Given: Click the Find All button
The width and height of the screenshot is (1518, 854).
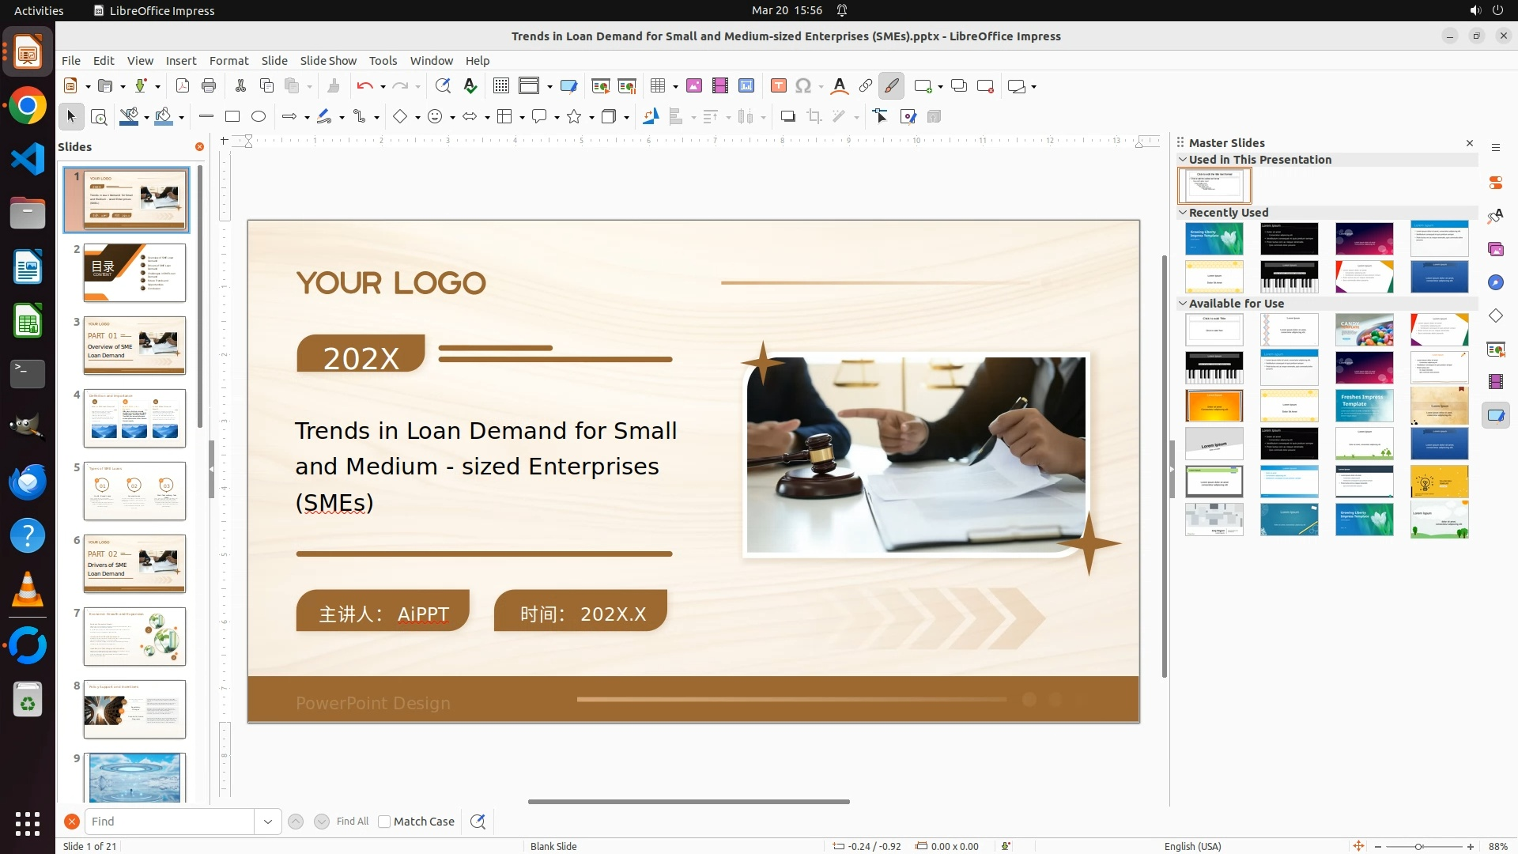Looking at the screenshot, I should tap(352, 822).
